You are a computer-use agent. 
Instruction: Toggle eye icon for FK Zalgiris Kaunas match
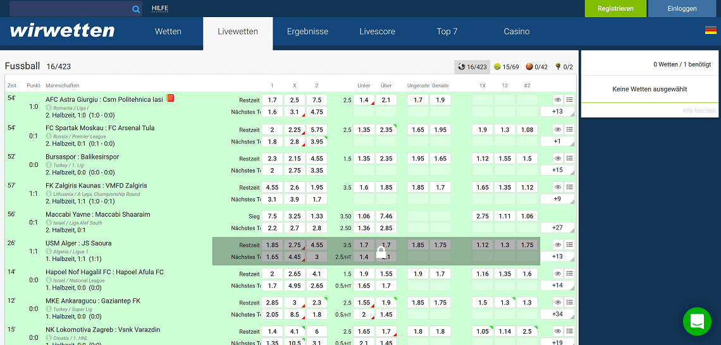pos(558,188)
